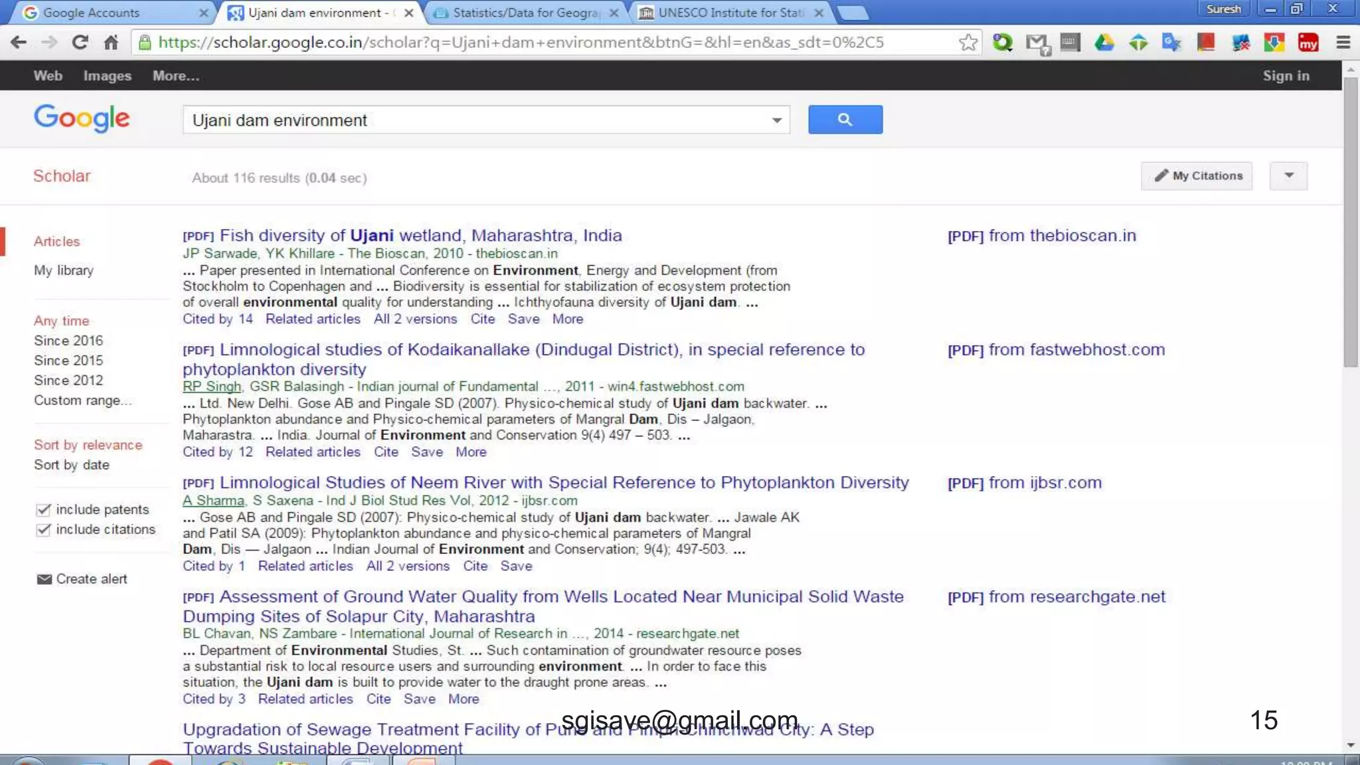Open Google Drive extension icon
Screen dimensions: 1360x765
pyautogui.click(x=1104, y=42)
